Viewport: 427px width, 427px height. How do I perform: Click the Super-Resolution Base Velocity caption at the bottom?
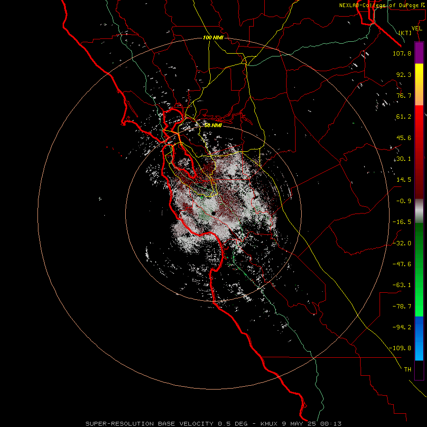(213, 424)
